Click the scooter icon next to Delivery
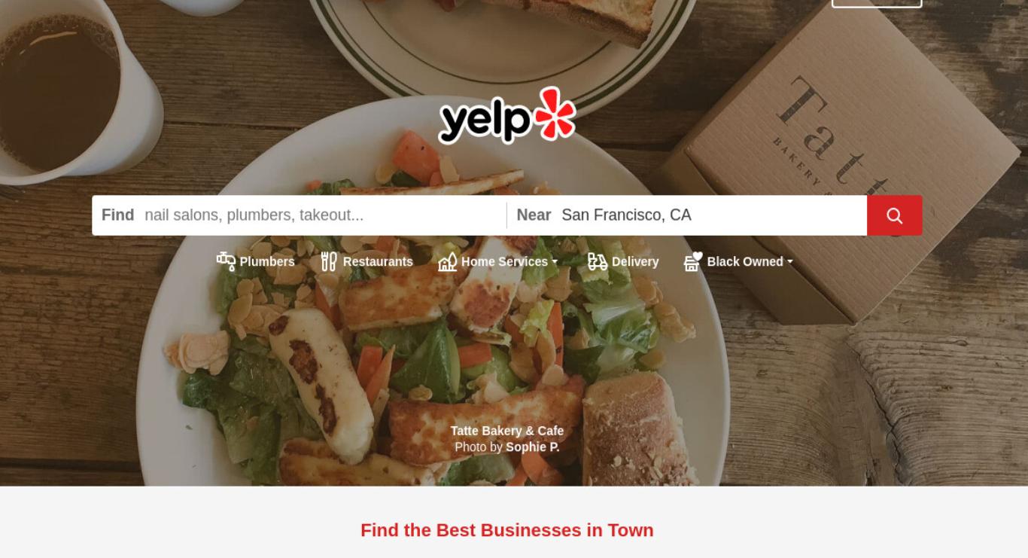The width and height of the screenshot is (1028, 558). click(598, 261)
